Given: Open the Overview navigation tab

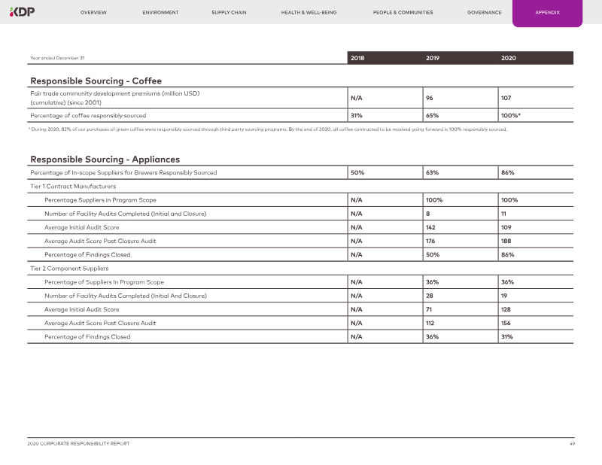Looking at the screenshot, I should [x=93, y=13].
